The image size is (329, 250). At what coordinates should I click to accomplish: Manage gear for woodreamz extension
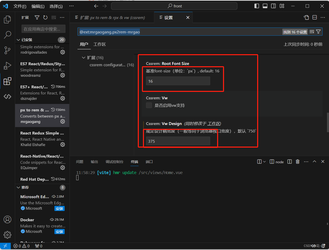(x=63, y=75)
